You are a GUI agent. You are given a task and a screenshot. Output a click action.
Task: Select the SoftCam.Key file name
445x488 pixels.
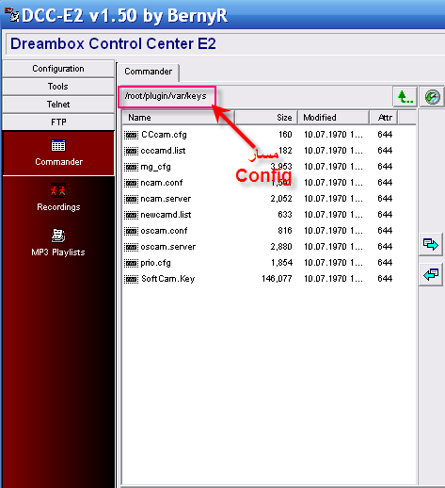tap(168, 279)
